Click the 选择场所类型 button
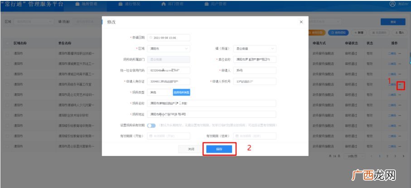 (x=181, y=92)
